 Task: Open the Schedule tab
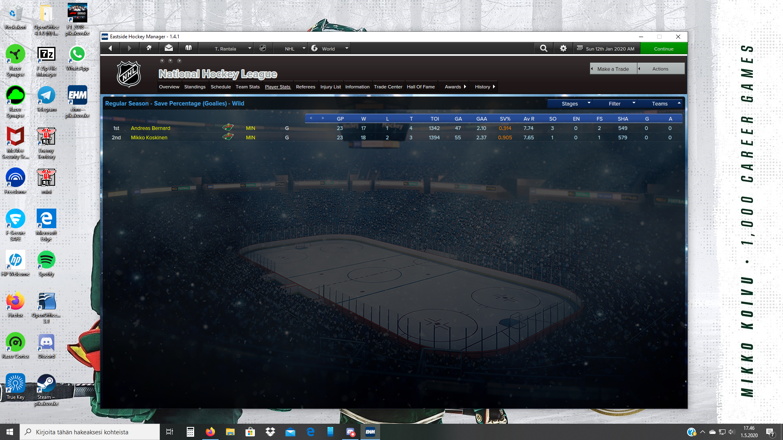221,87
